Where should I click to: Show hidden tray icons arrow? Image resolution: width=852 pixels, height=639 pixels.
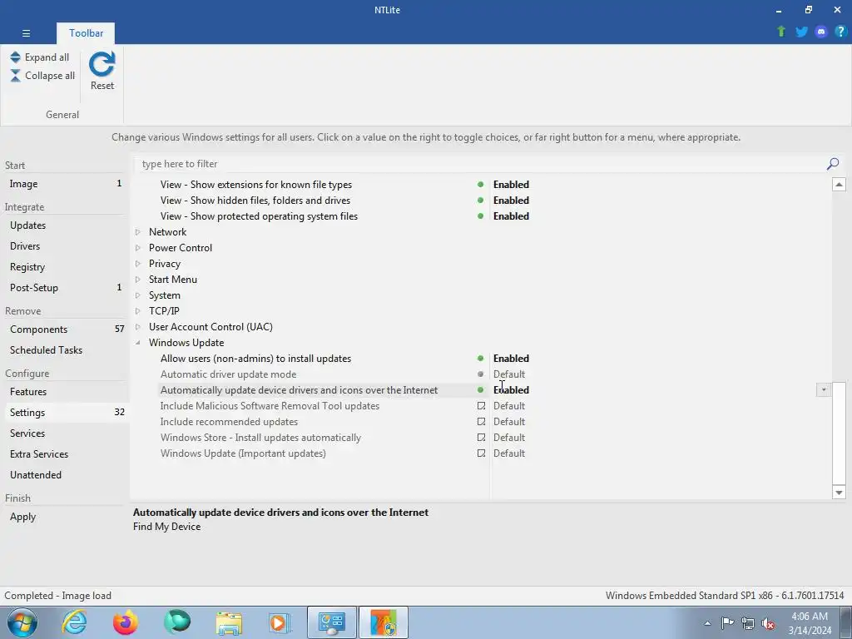coord(707,623)
